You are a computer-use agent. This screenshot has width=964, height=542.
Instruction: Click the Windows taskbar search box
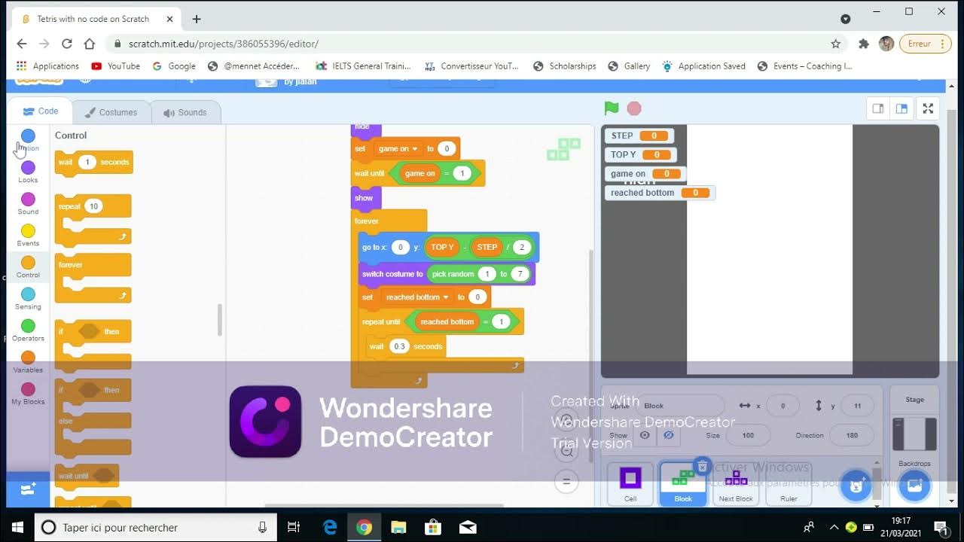point(155,527)
